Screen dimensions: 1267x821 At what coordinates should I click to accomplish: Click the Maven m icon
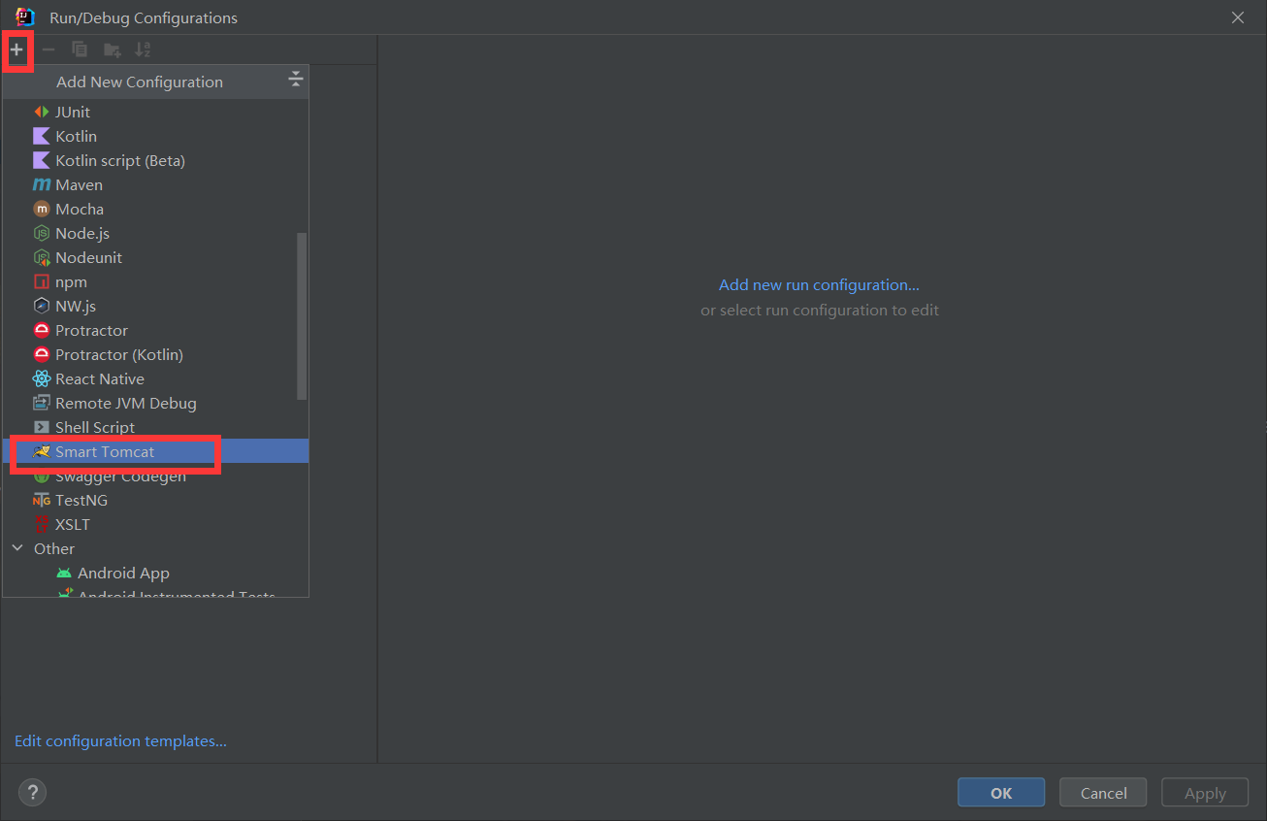click(x=41, y=184)
